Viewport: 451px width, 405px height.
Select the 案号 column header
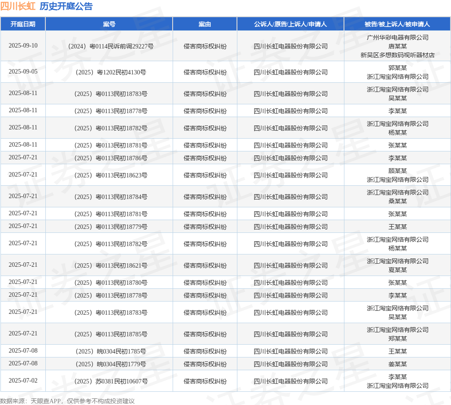[x=109, y=24]
